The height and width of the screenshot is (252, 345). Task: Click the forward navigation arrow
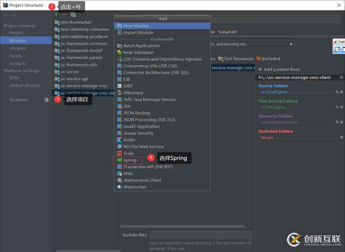pyautogui.click(x=14, y=16)
